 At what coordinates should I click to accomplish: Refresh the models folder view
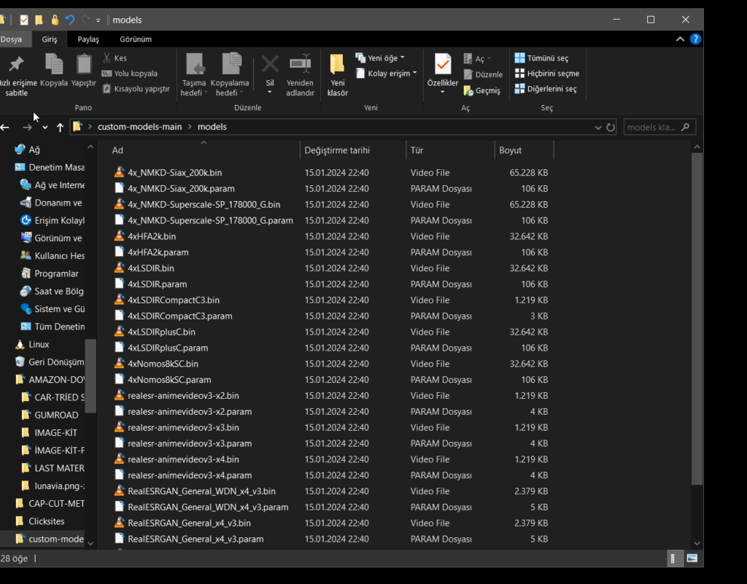pyautogui.click(x=611, y=127)
